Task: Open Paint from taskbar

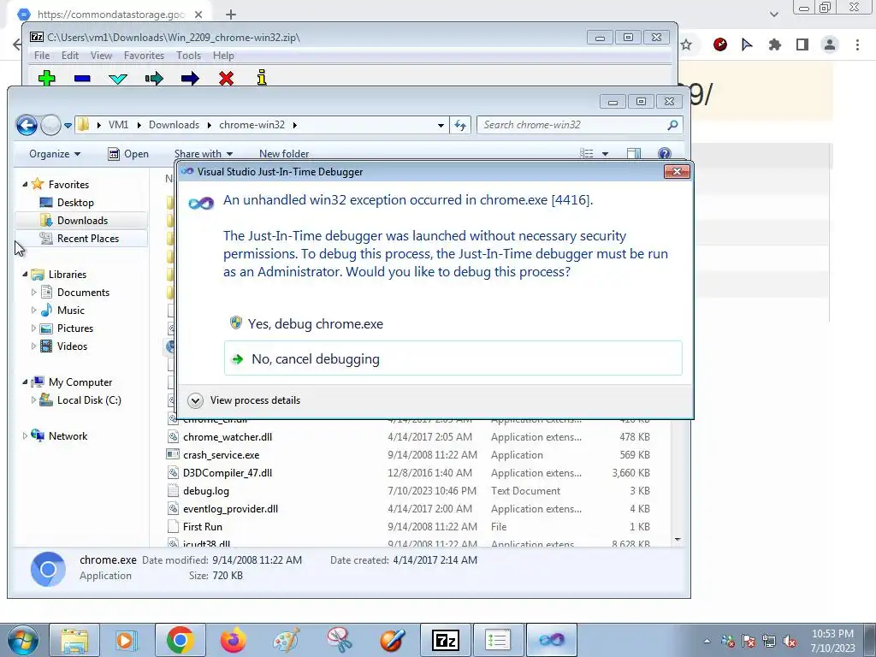Action: click(x=286, y=640)
